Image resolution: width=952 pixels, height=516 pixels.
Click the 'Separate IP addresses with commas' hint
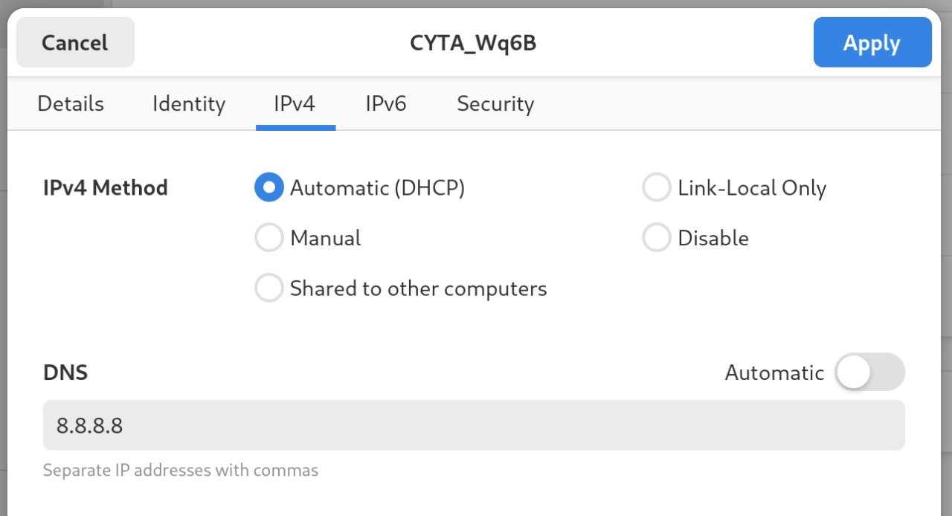click(181, 471)
